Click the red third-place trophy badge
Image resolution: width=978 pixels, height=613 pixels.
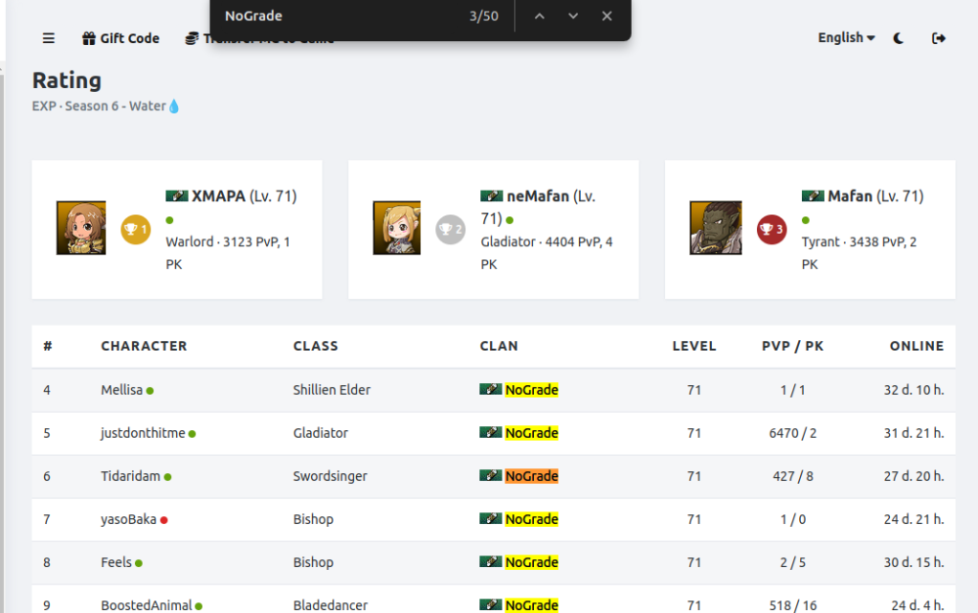(x=772, y=230)
